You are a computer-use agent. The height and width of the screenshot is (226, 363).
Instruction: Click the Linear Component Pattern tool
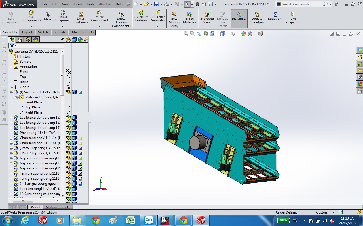point(63,16)
